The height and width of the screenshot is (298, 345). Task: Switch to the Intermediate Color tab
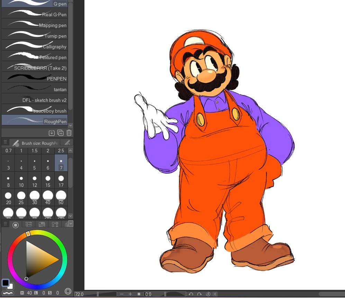55,224
